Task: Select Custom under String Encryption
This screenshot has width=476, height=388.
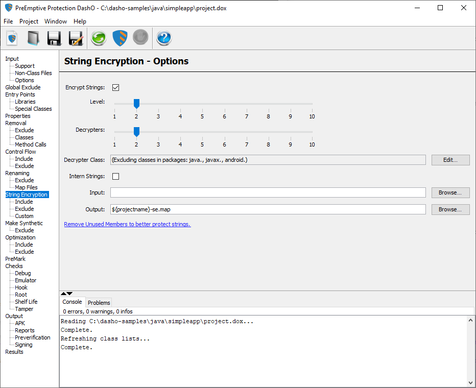Action: point(25,216)
